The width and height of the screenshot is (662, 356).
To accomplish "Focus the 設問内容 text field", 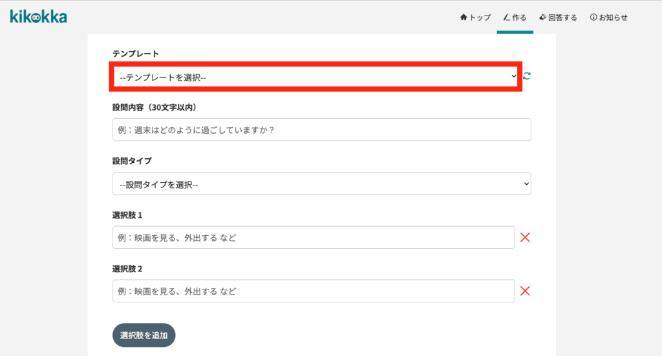I will (322, 130).
